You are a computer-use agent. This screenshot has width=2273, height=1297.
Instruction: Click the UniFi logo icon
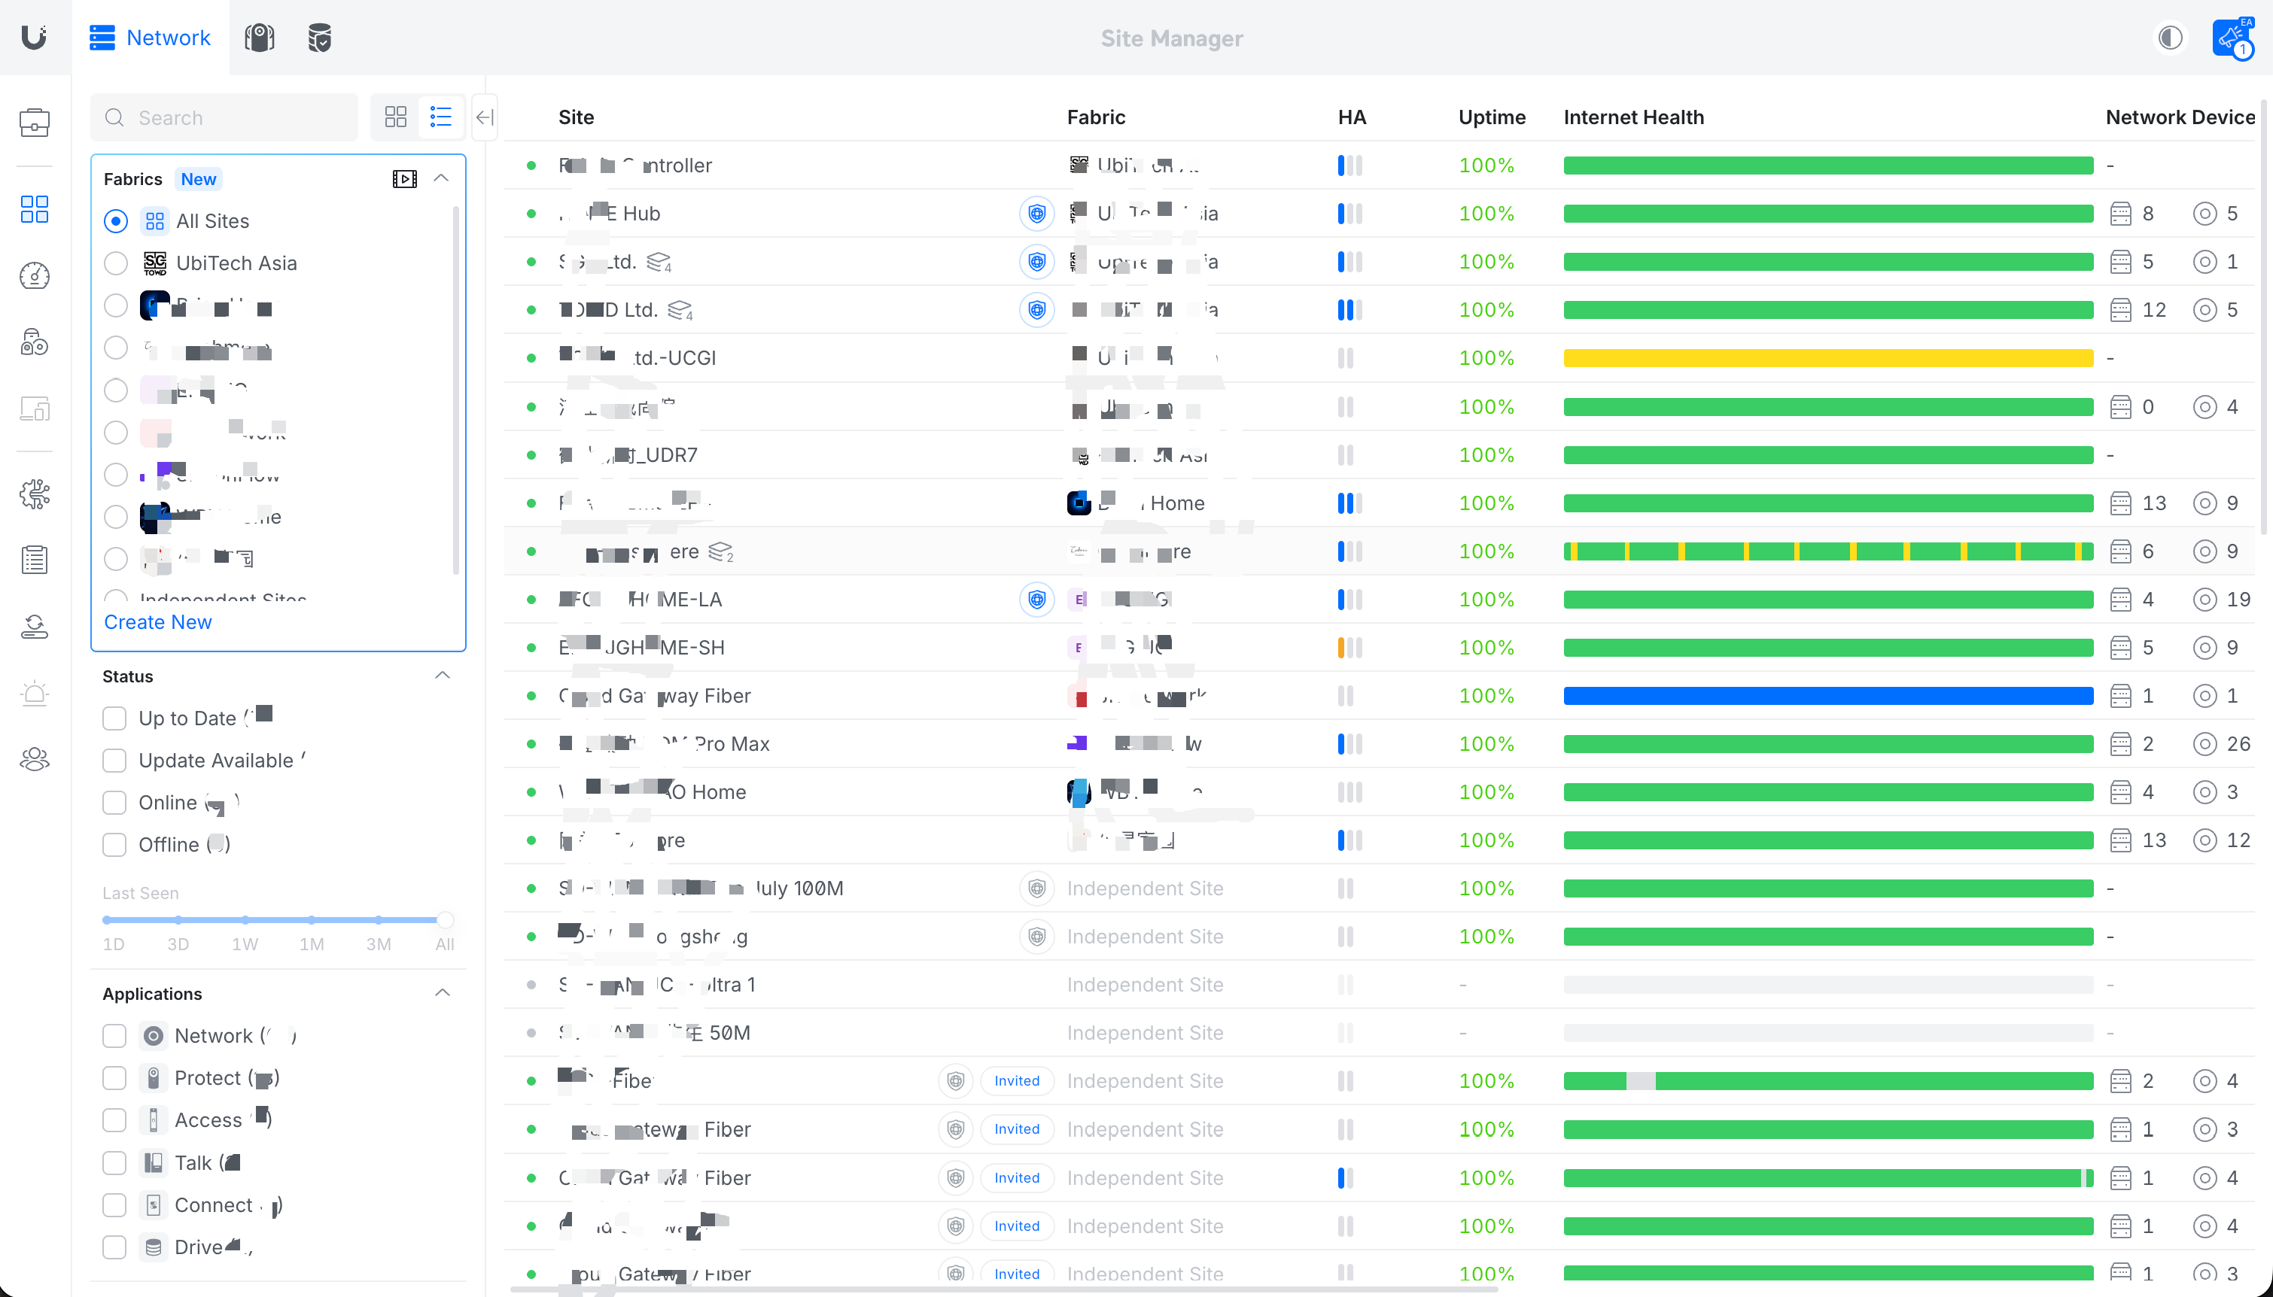pos(34,38)
